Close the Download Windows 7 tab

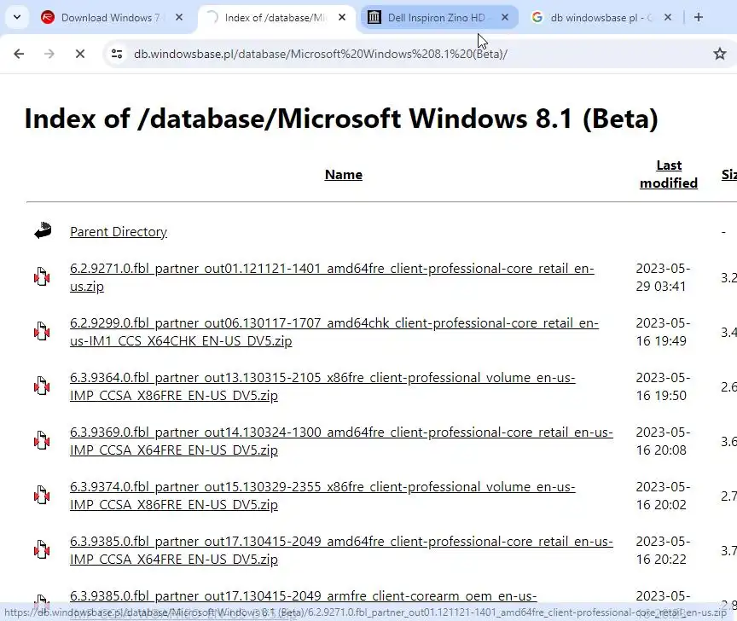tap(179, 17)
